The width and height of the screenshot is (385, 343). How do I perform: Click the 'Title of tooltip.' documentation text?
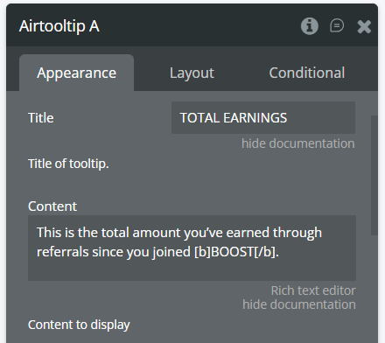(x=68, y=164)
